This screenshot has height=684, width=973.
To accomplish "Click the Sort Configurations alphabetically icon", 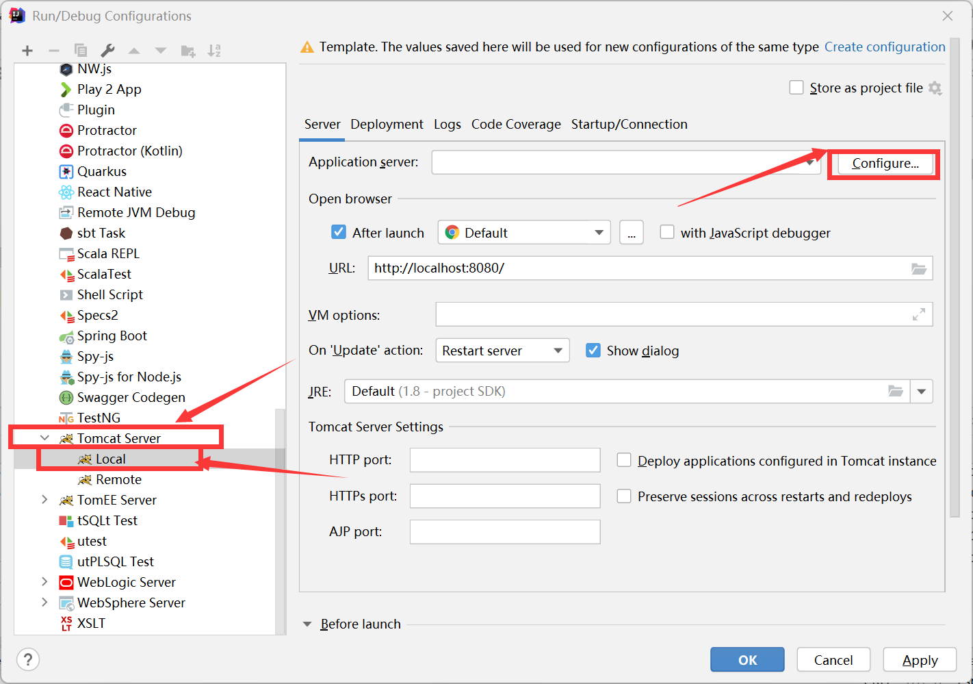I will [214, 51].
